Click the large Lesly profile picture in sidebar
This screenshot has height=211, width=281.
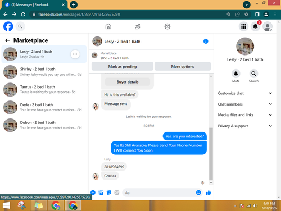[x=245, y=47]
